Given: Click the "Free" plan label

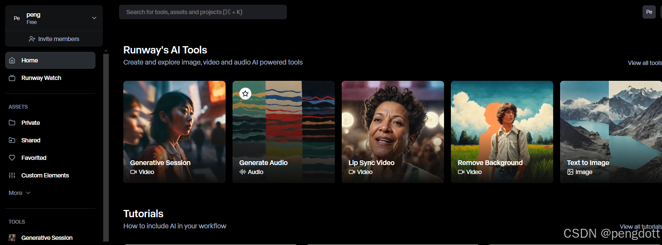Looking at the screenshot, I should pyautogui.click(x=32, y=22).
